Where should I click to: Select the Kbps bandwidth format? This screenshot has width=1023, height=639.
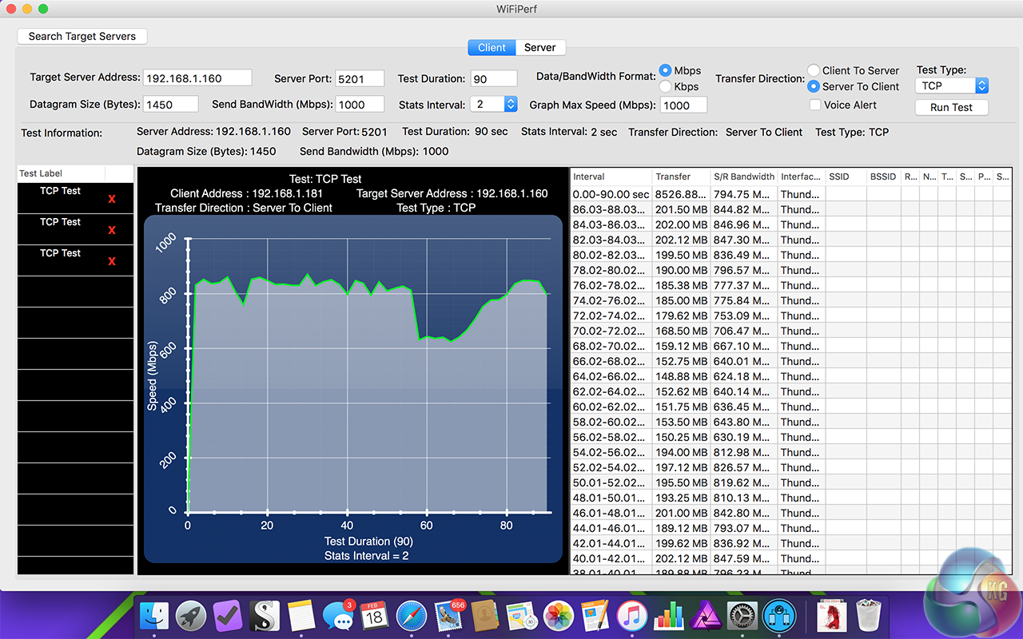click(x=666, y=86)
